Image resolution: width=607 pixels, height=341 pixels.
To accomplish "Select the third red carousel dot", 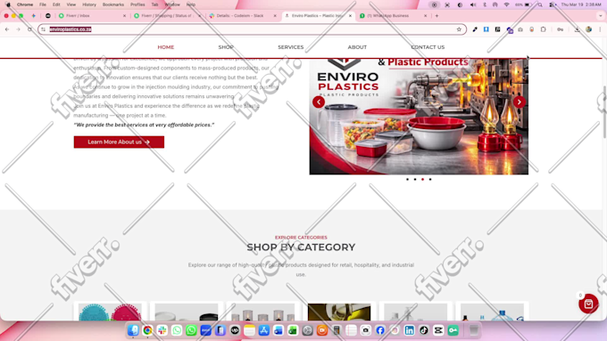I will coord(423,179).
